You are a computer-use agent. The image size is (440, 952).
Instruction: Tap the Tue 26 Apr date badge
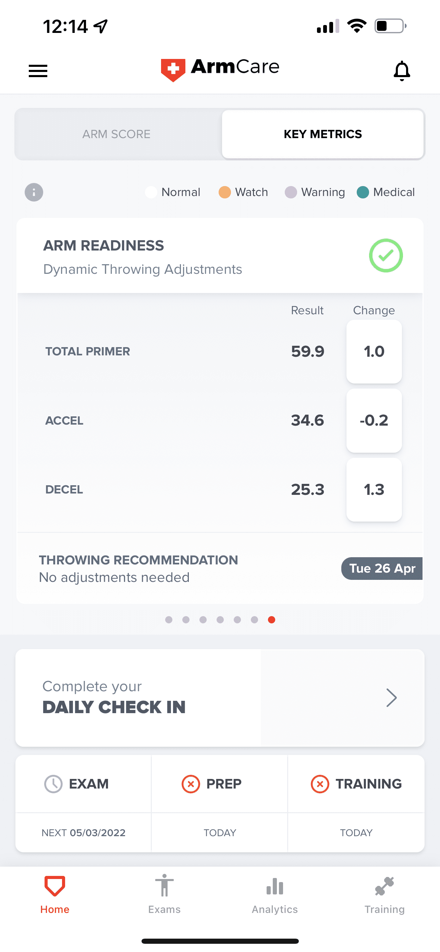pyautogui.click(x=382, y=569)
